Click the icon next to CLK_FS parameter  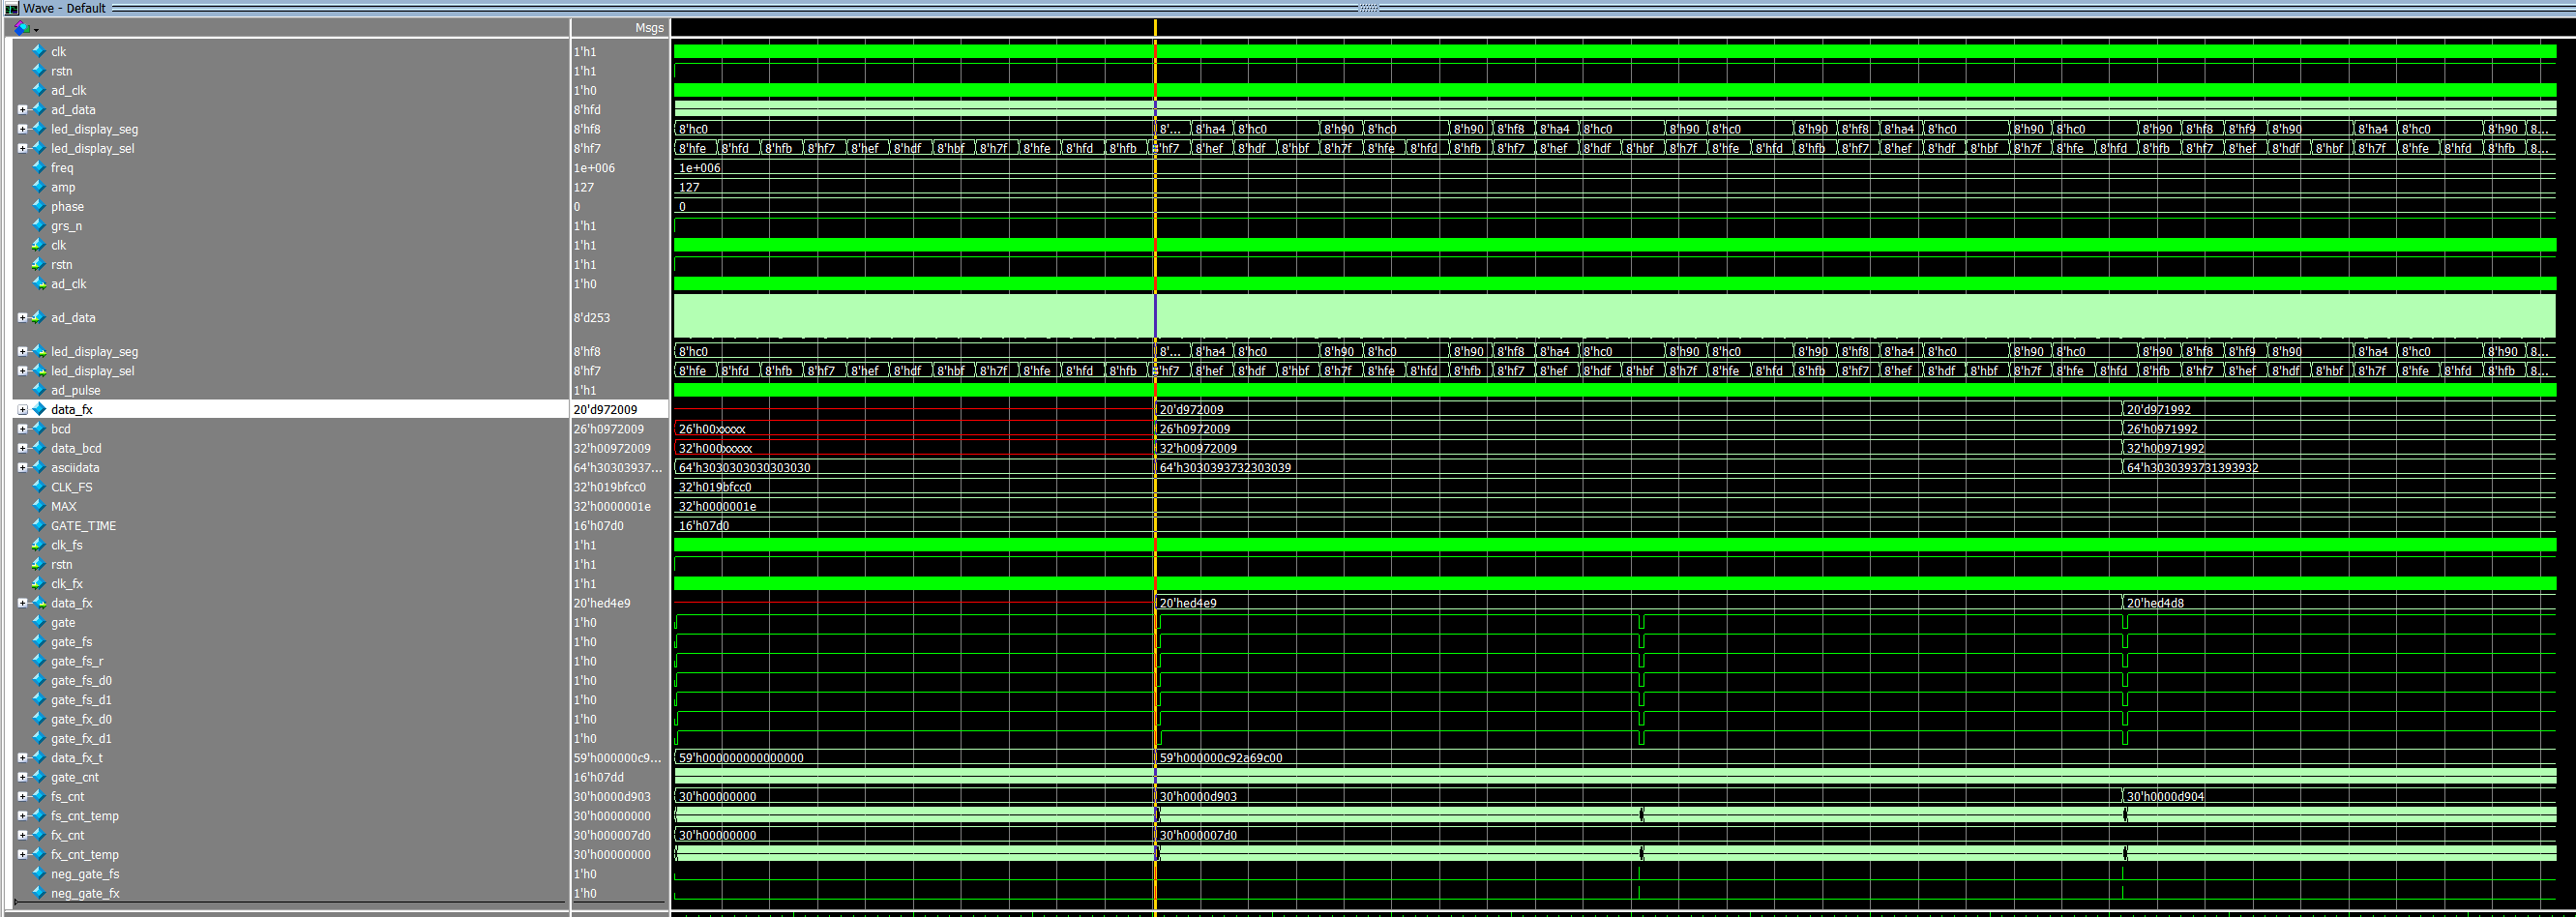[39, 487]
